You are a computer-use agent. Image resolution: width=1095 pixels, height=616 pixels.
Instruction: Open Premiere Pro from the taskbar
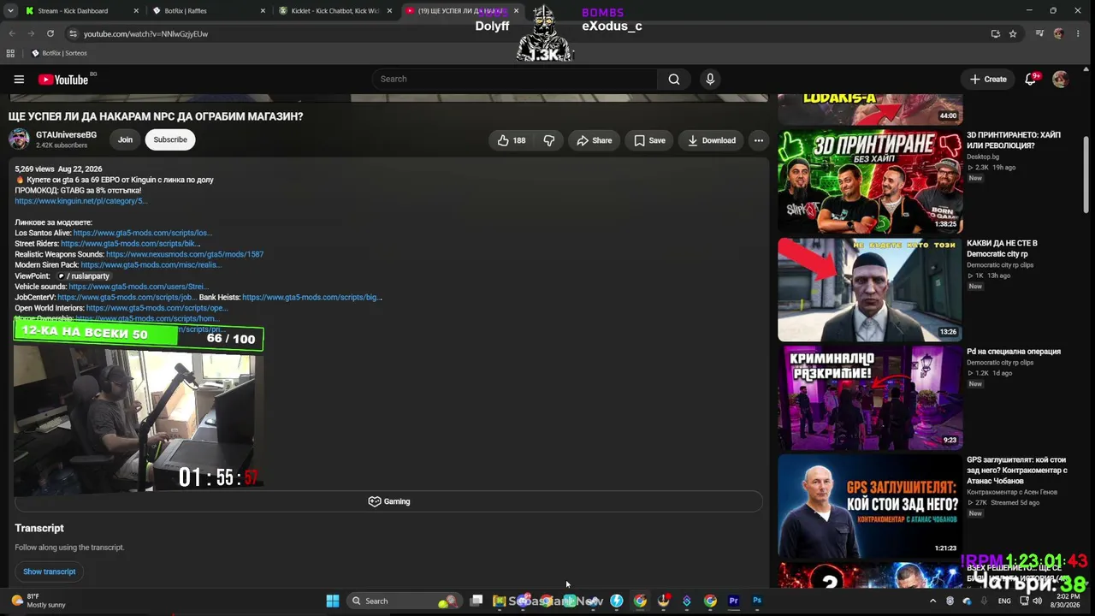tap(733, 601)
